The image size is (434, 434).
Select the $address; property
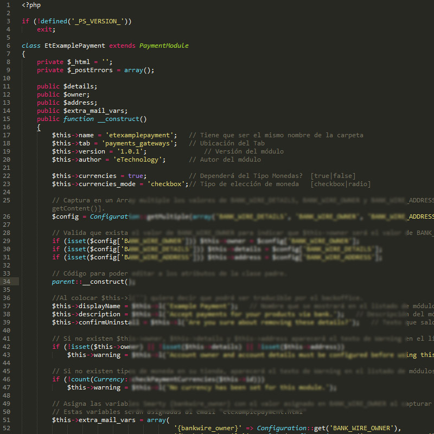[80, 103]
